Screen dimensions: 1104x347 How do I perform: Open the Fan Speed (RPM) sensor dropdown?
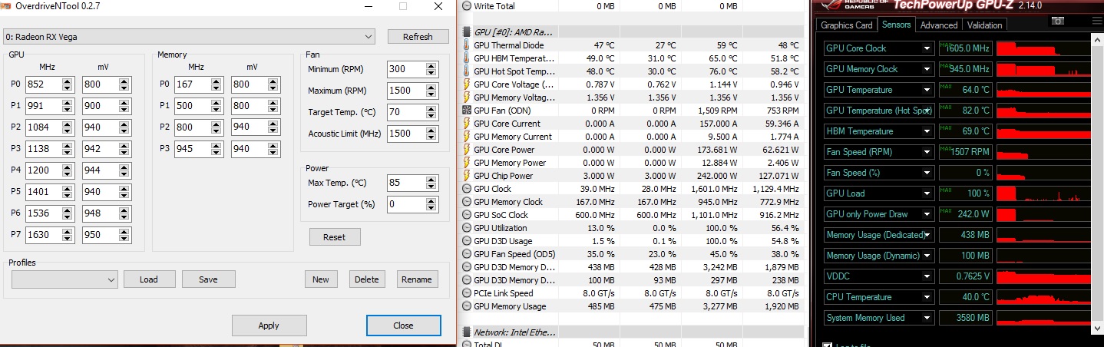[x=927, y=152]
